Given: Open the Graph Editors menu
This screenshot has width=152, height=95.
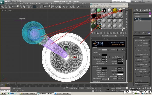Looking at the screenshot, I should (46, 4).
